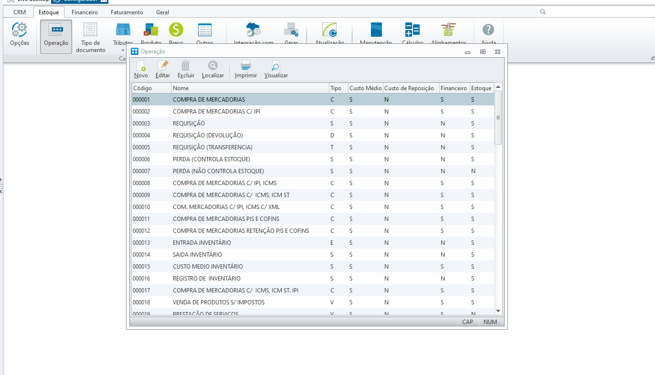Open the Cálculos calculator icon
The width and height of the screenshot is (655, 375).
pyautogui.click(x=412, y=31)
